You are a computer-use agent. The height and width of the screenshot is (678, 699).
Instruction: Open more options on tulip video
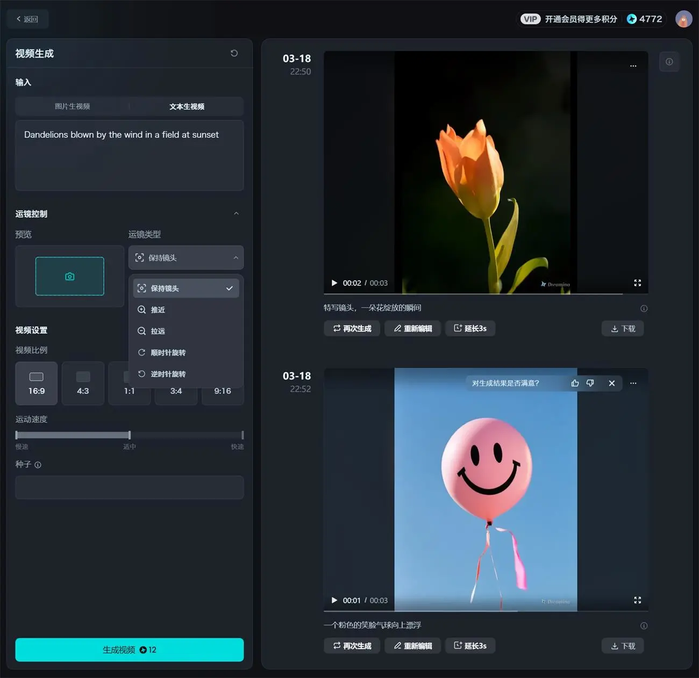[633, 66]
